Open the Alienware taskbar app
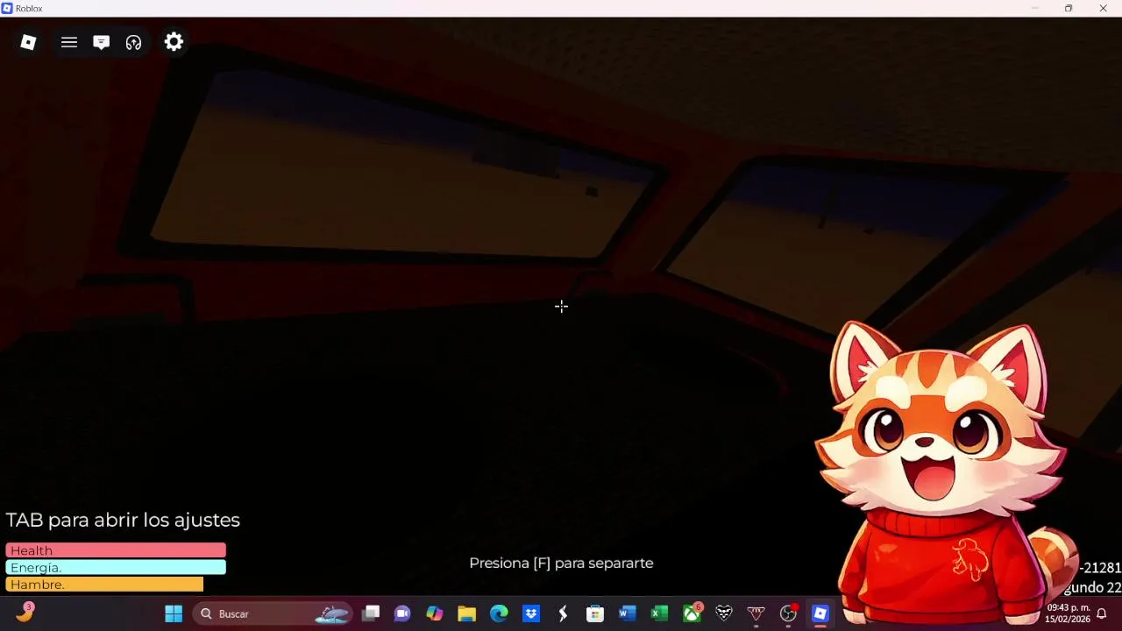Screen dimensions: 1122x631 coord(724,613)
